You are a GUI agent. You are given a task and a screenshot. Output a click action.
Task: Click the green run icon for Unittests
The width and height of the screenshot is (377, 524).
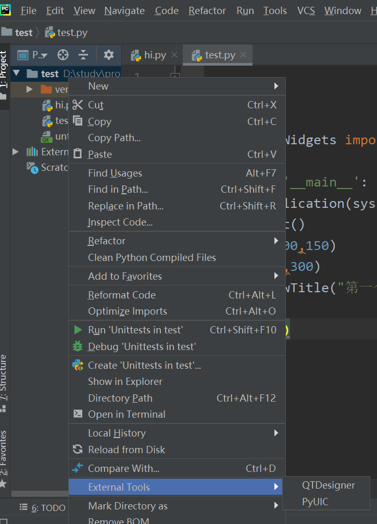pos(78,329)
